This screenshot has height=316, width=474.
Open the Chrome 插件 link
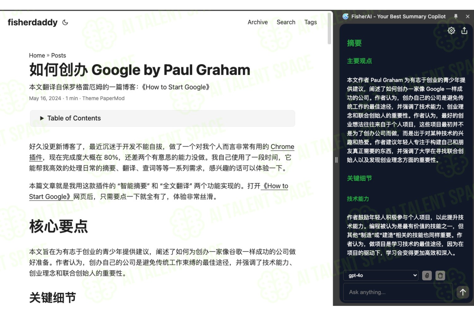click(x=282, y=147)
